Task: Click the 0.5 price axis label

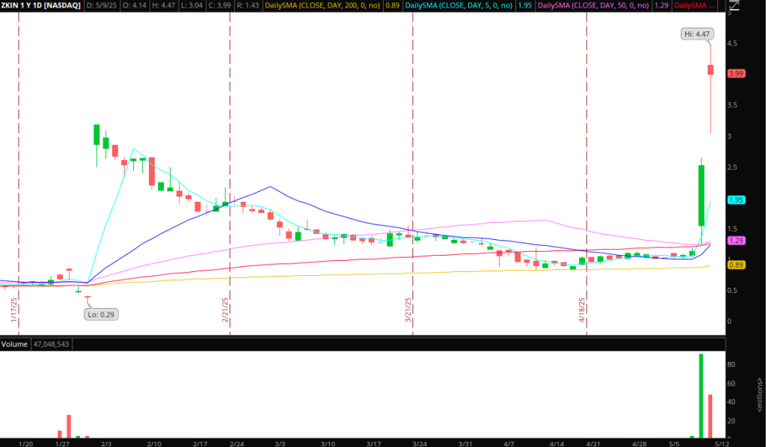Action: (732, 290)
